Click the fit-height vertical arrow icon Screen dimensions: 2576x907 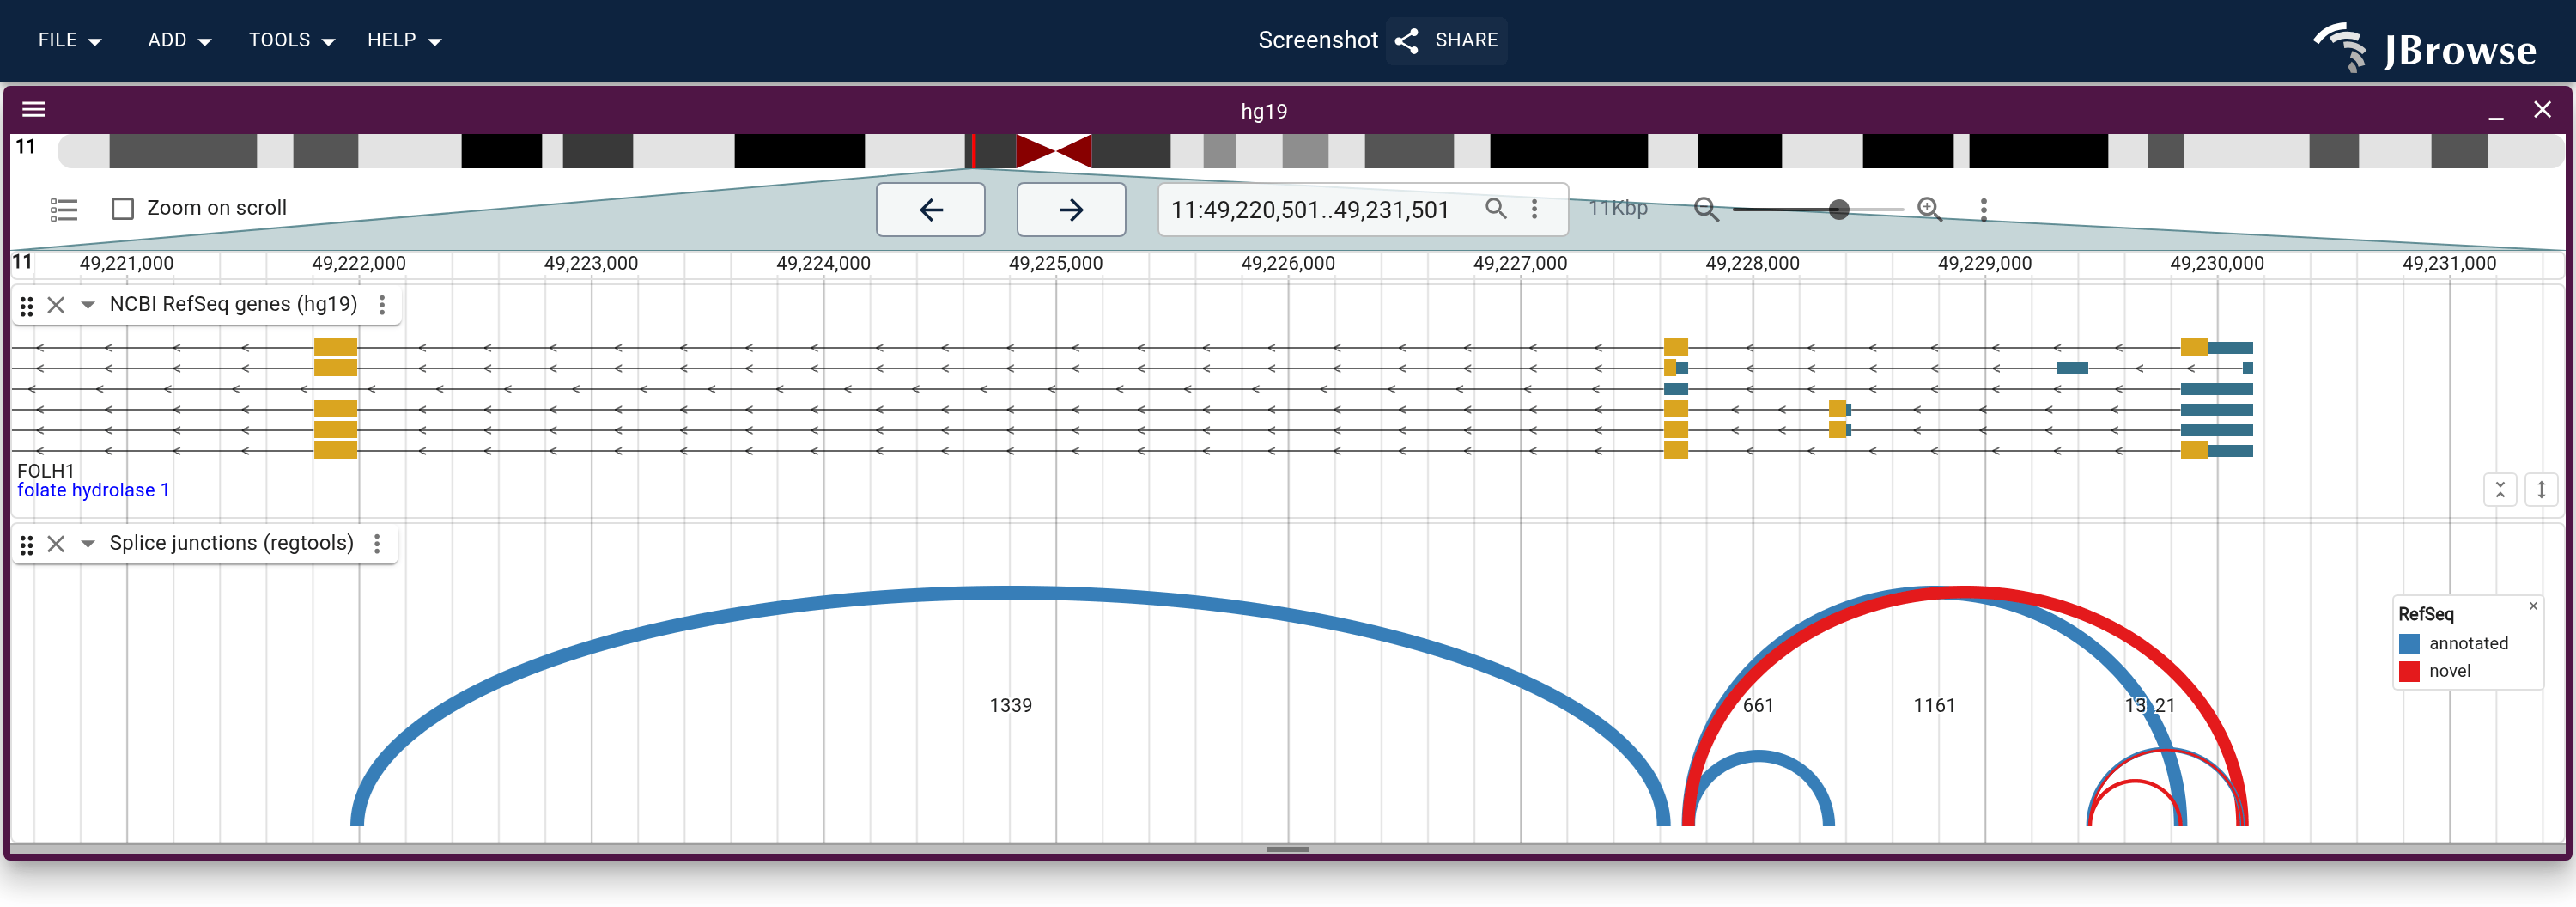point(2541,490)
